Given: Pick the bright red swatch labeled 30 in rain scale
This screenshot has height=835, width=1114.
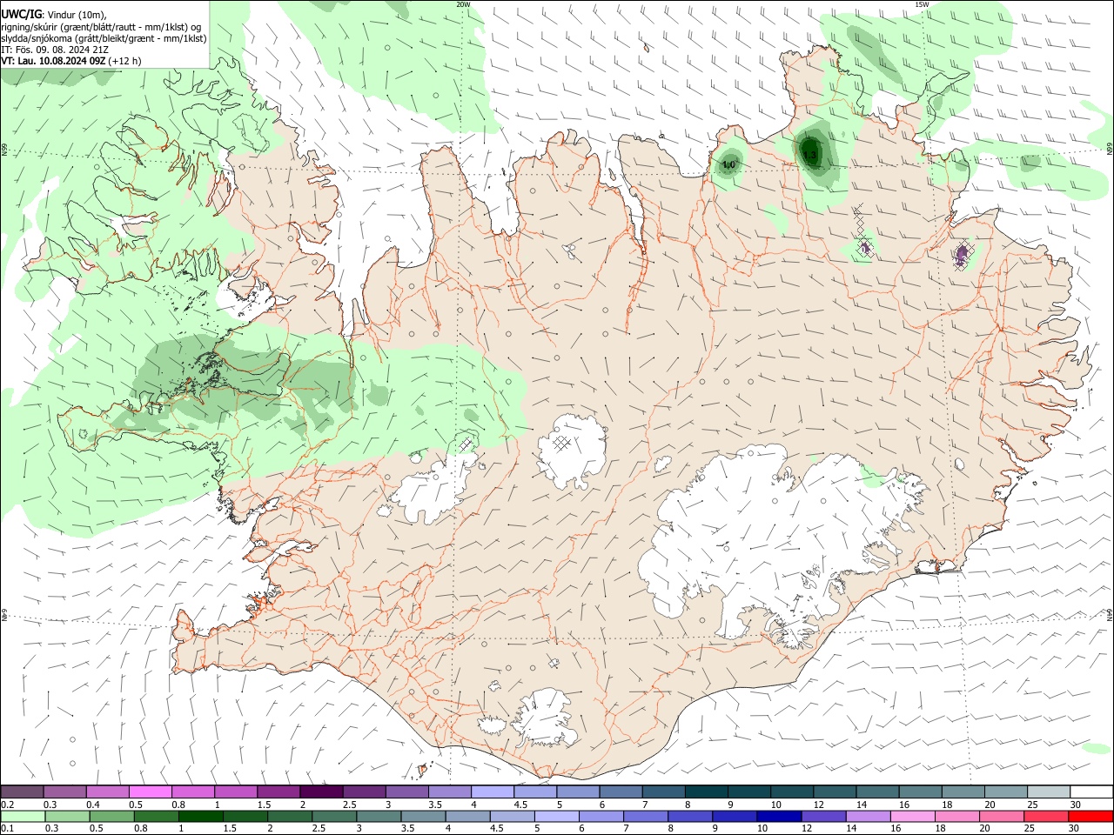Looking at the screenshot, I should coord(1090,817).
